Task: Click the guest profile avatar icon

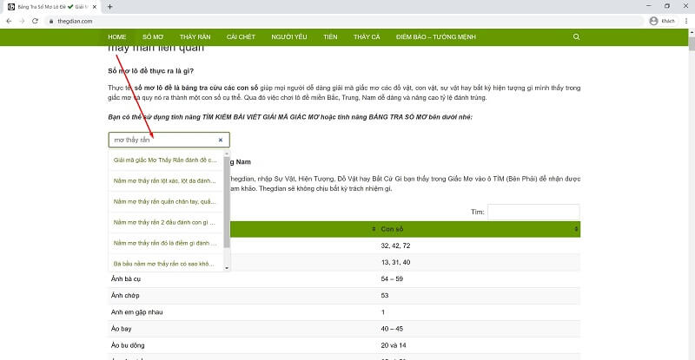Action: pyautogui.click(x=653, y=20)
